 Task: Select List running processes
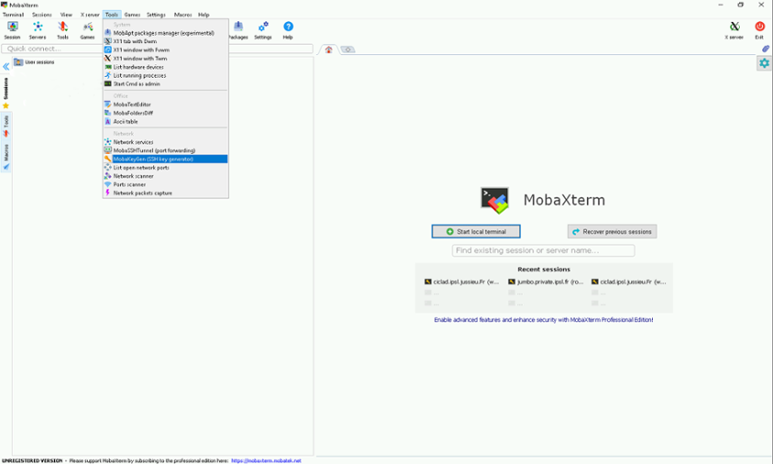[165, 75]
